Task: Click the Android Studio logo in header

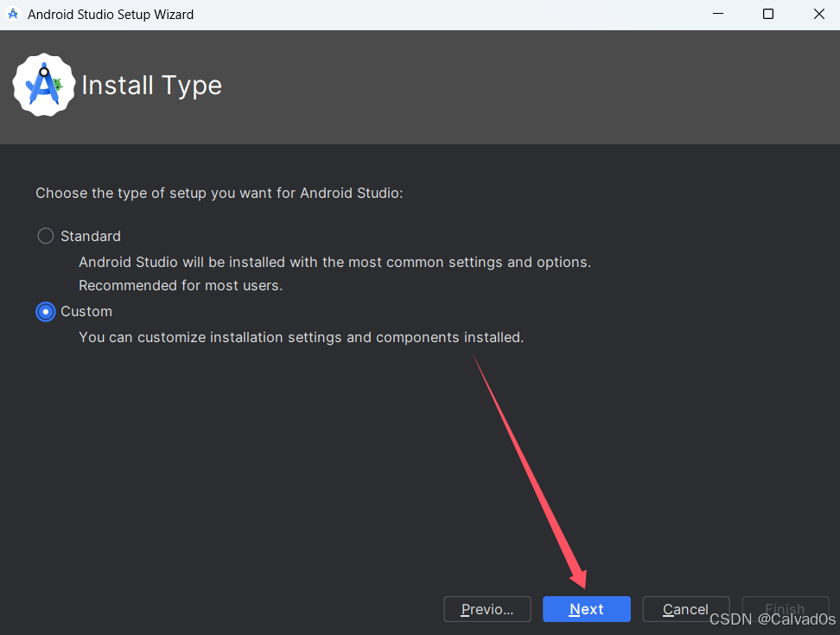Action: [x=44, y=85]
